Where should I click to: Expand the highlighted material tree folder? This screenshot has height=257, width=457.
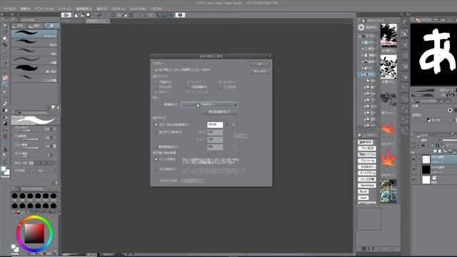coord(363,74)
